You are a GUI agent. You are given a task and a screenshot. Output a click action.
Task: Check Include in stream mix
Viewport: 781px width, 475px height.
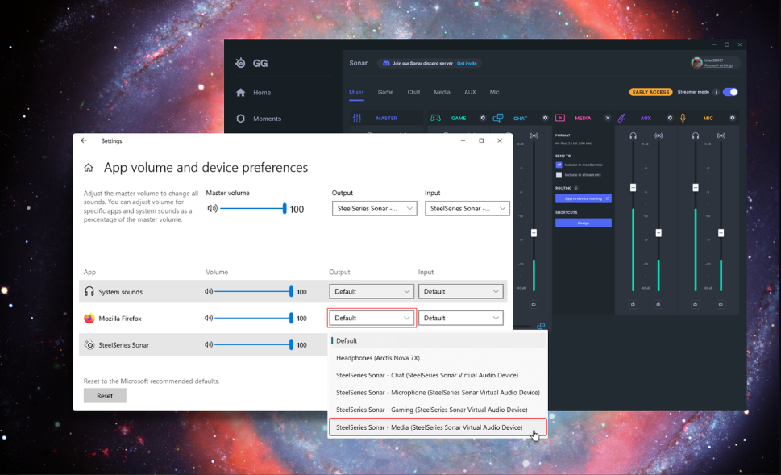tap(559, 175)
